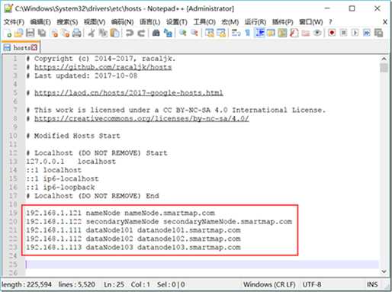Image resolution: width=392 pixels, height=292 pixels.
Task: Close document via menu bar X
Action: [385, 22]
